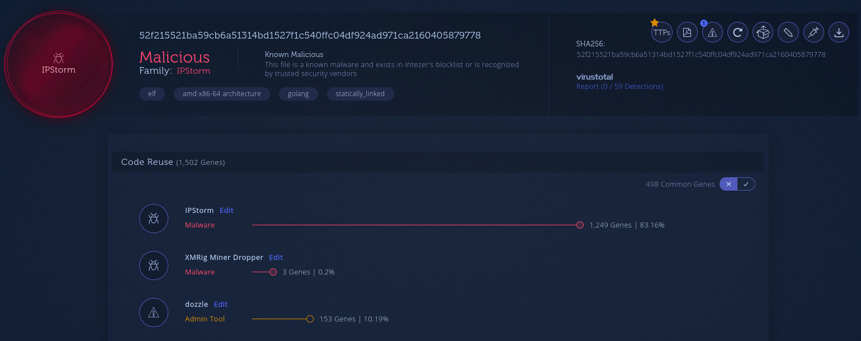Viewport: 861px width, 341px height.
Task: Edit the XMRig Miner Dropper label
Action: click(x=276, y=258)
